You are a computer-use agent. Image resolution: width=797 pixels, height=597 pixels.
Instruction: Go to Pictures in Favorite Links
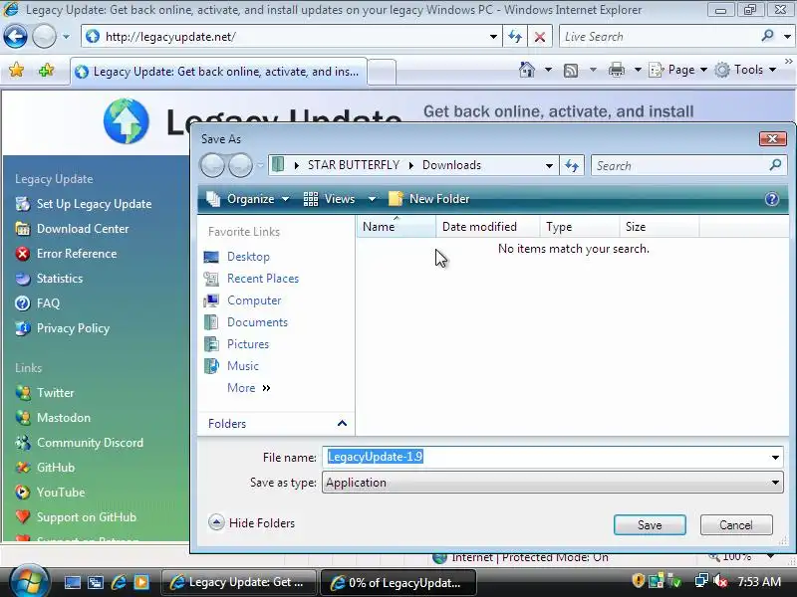(x=247, y=343)
